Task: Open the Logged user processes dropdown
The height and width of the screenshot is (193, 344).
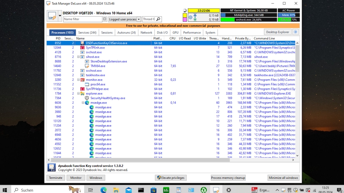Action: [139, 19]
